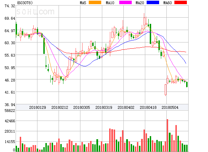The width and height of the screenshot is (208, 152).
Task: Click the magenta MA10 legend swatch
Action: [x=125, y=2]
